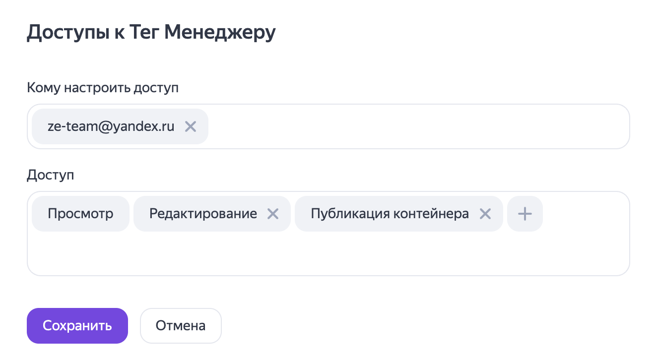Cancel changes with the Отмена button
Screen dimensions: 657x362
pos(181,326)
